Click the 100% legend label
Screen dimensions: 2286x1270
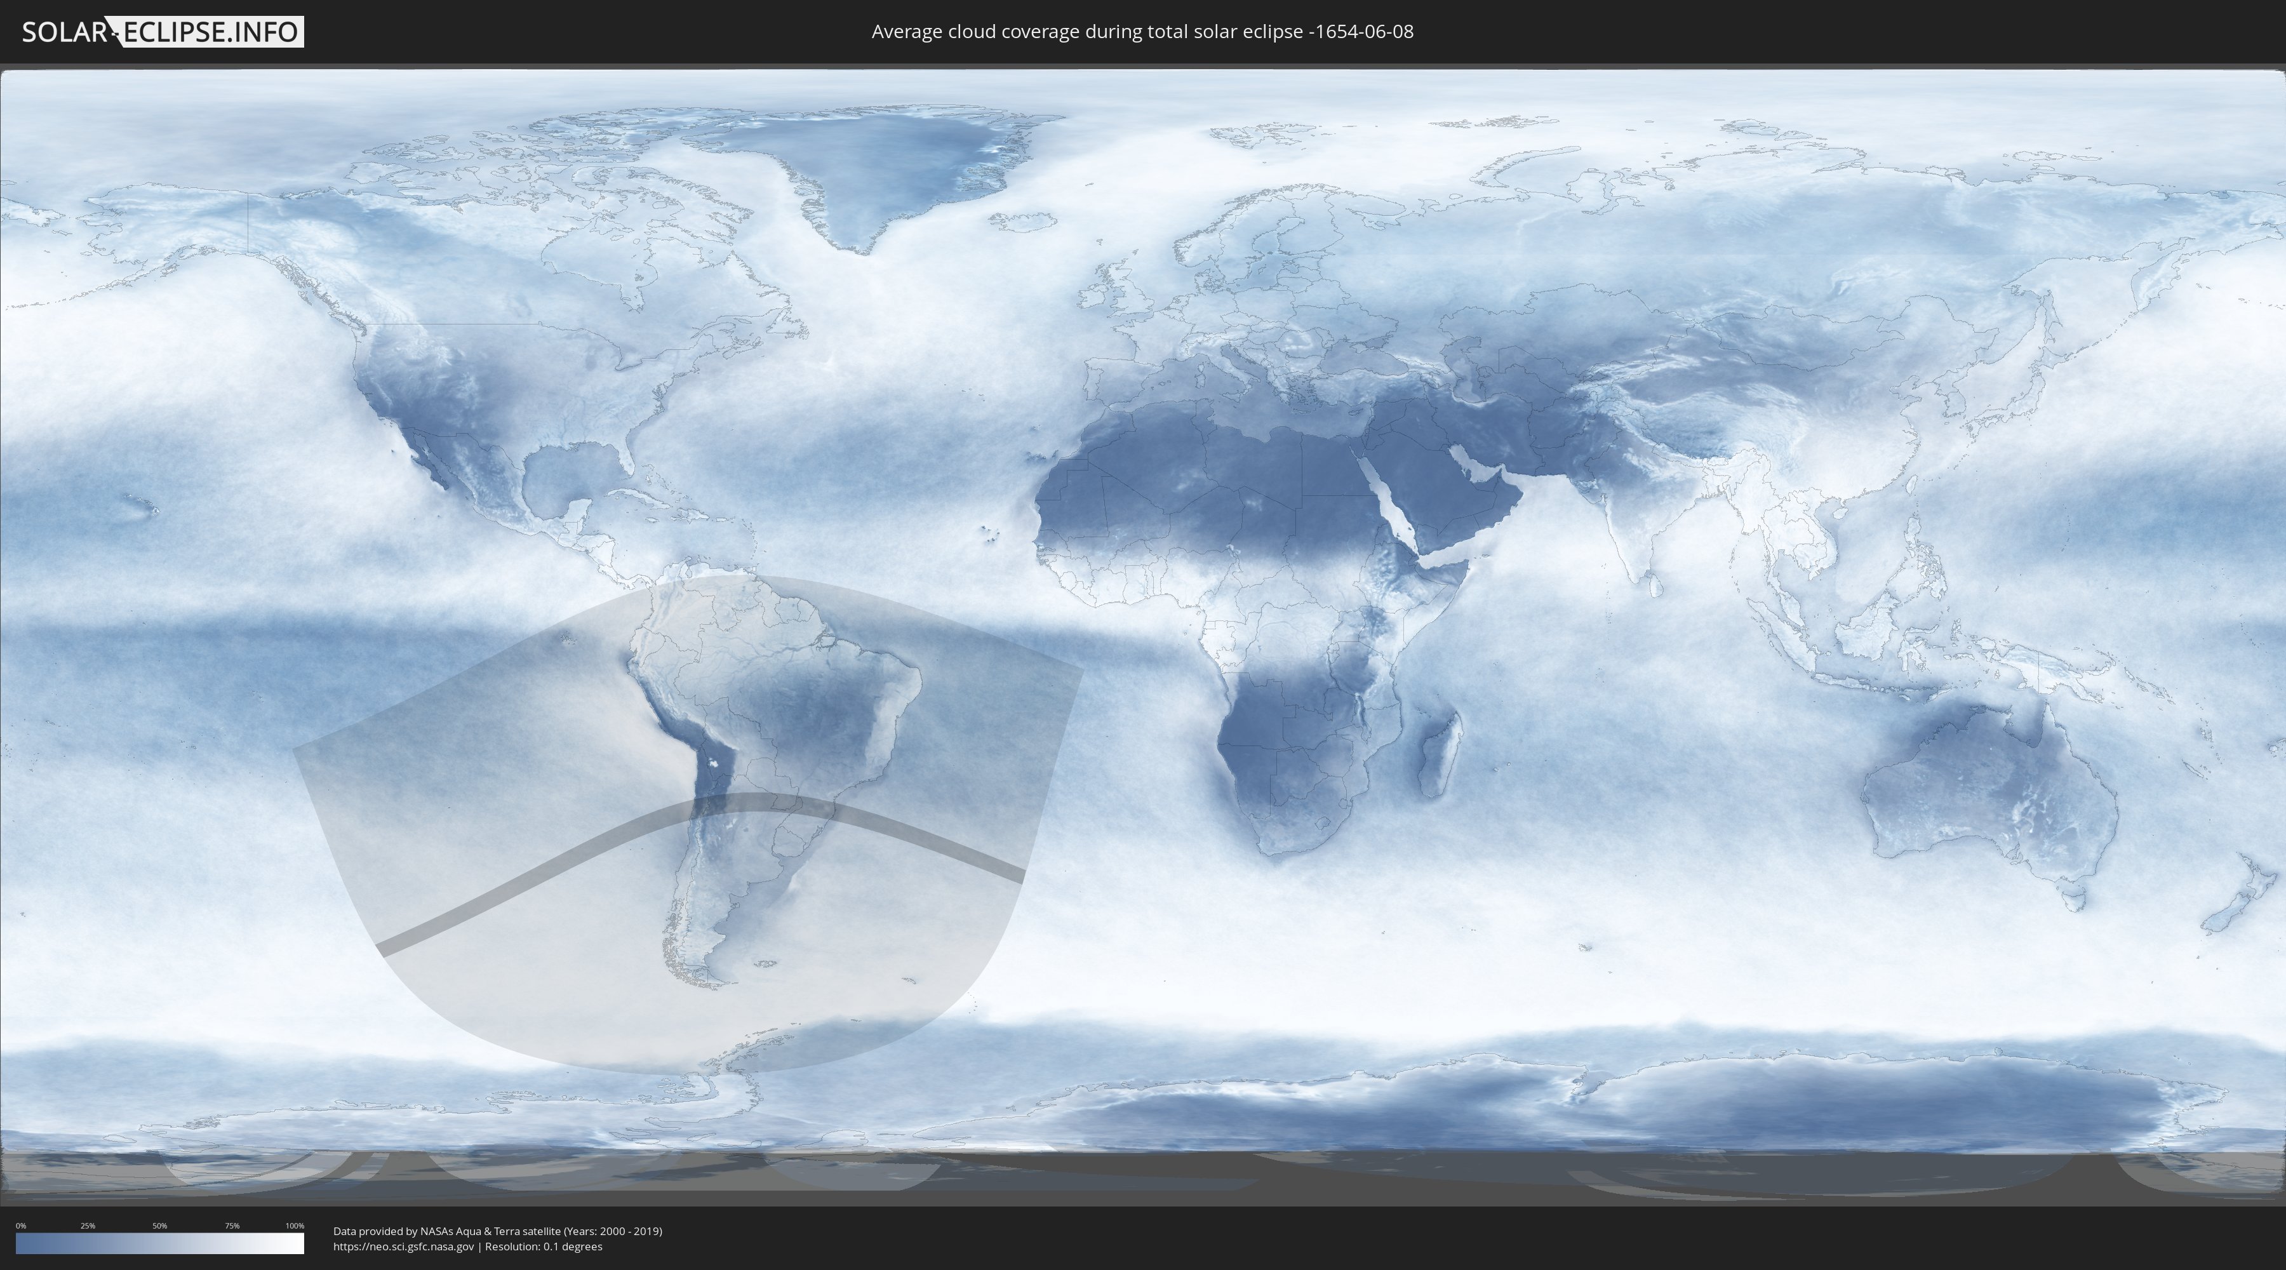[x=295, y=1226]
